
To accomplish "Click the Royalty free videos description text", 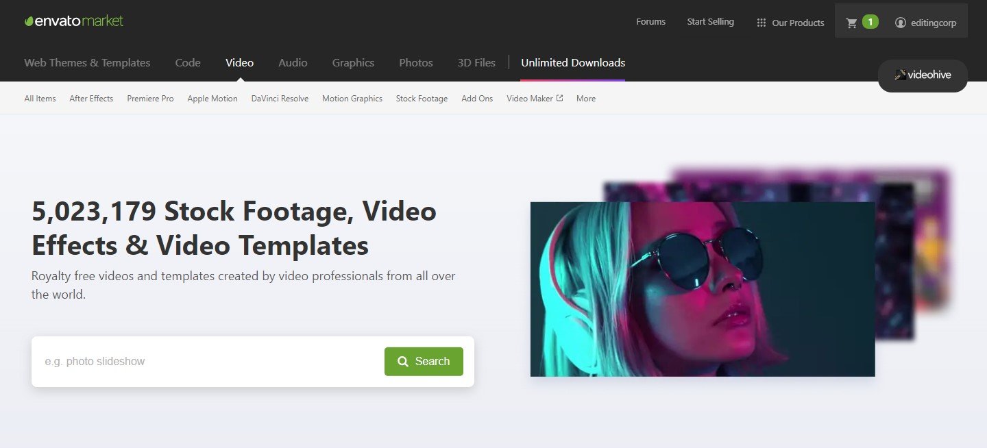I will 243,286.
